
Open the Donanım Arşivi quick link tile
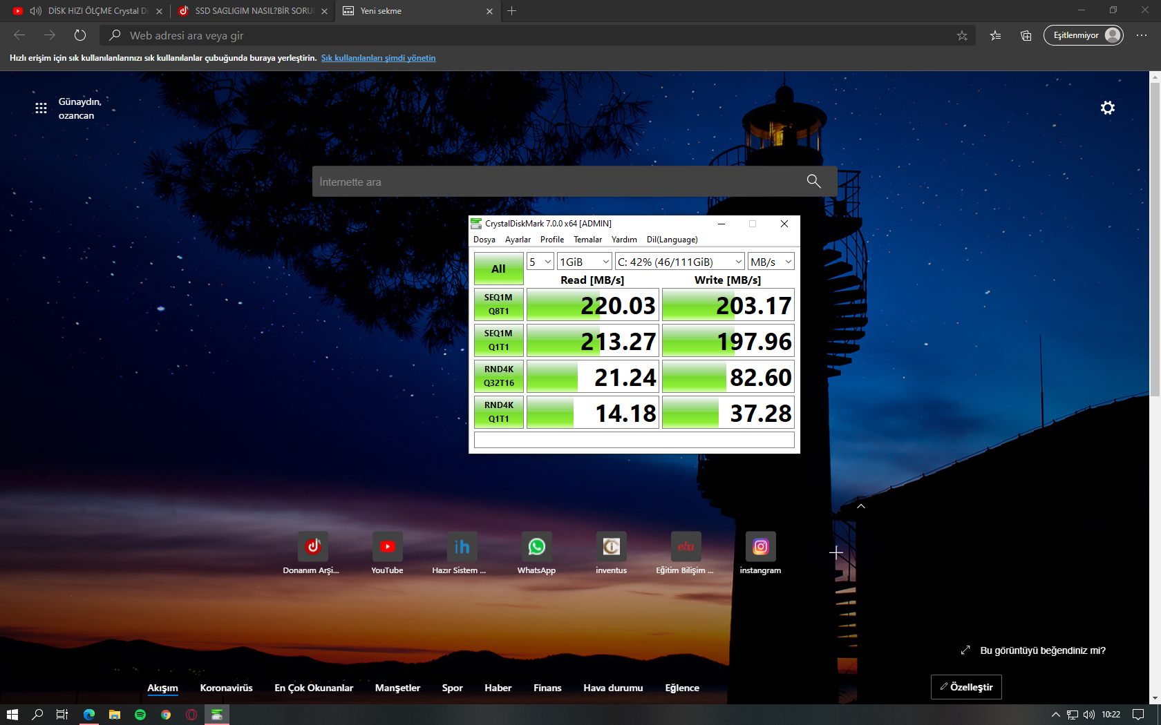coord(312,547)
